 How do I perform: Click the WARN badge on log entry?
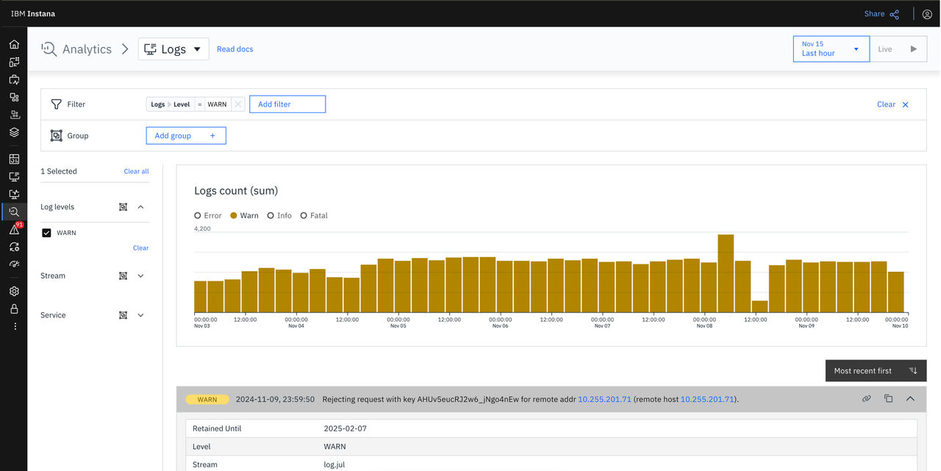point(207,400)
